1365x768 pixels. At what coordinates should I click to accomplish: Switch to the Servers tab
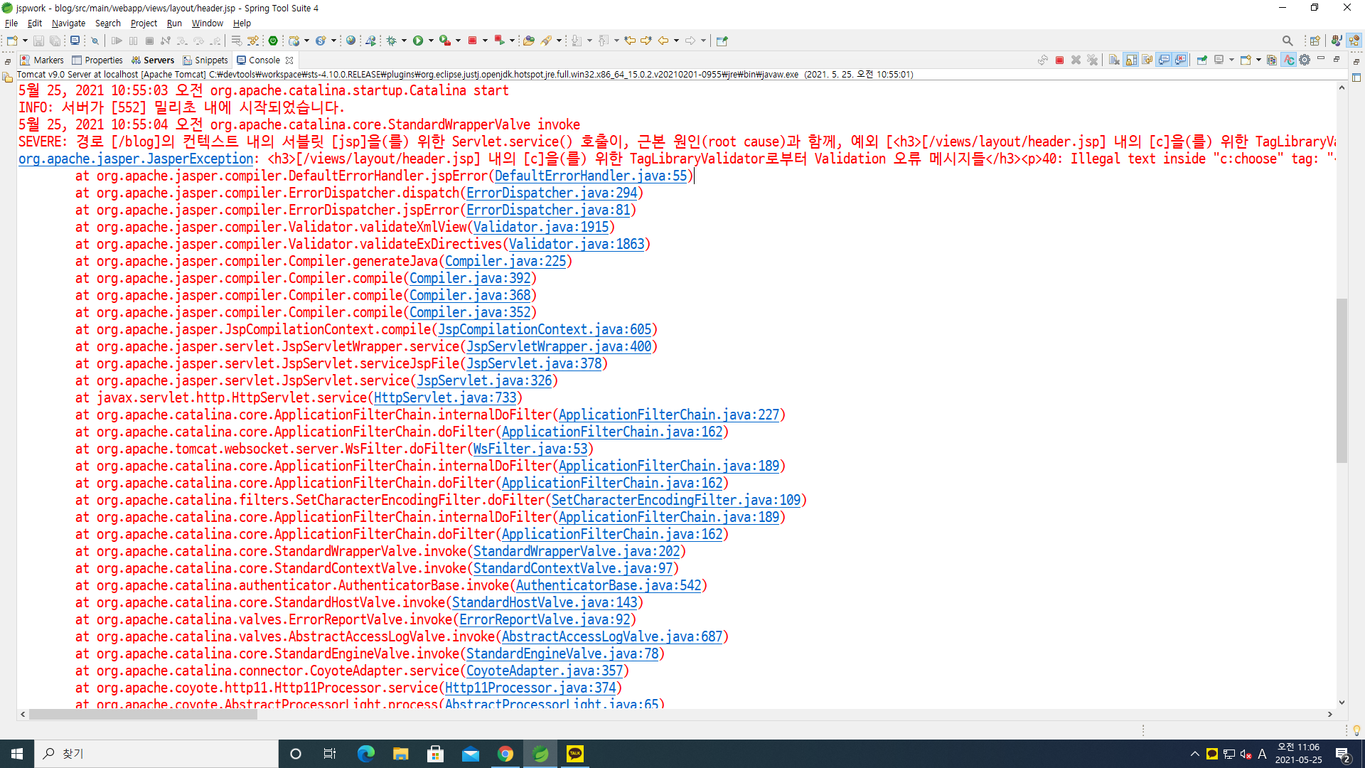tap(152, 60)
